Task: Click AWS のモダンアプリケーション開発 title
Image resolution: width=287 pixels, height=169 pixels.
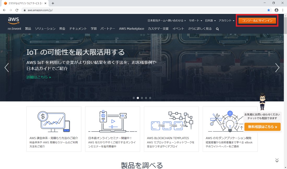Action: (x=229, y=138)
